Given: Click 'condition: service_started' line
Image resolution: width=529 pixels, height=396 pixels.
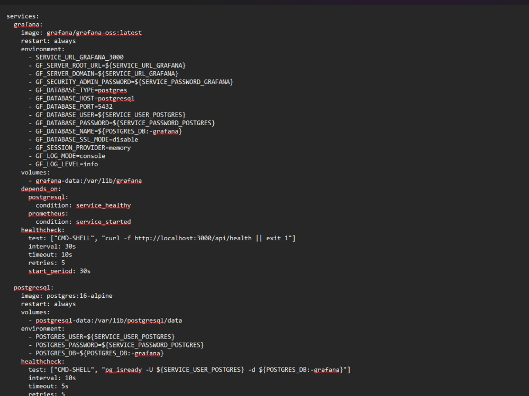Looking at the screenshot, I should pyautogui.click(x=84, y=222).
